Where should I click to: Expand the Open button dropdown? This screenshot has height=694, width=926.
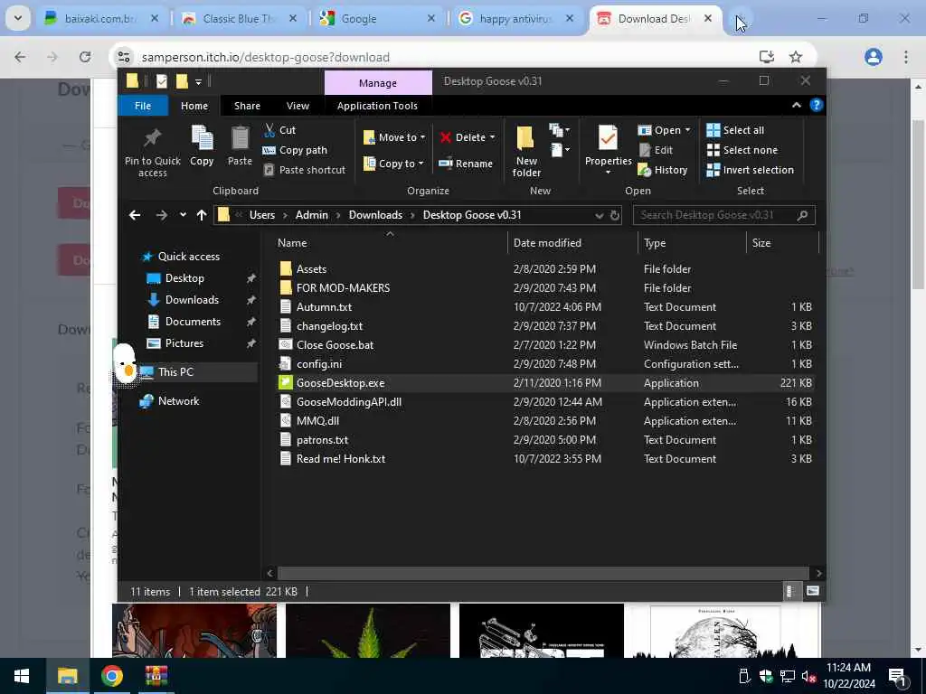click(687, 130)
